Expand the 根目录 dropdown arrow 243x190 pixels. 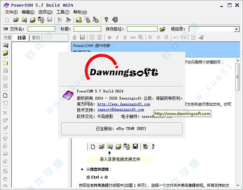(236, 29)
